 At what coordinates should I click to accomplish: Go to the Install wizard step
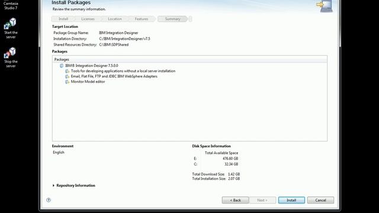[x=63, y=19]
